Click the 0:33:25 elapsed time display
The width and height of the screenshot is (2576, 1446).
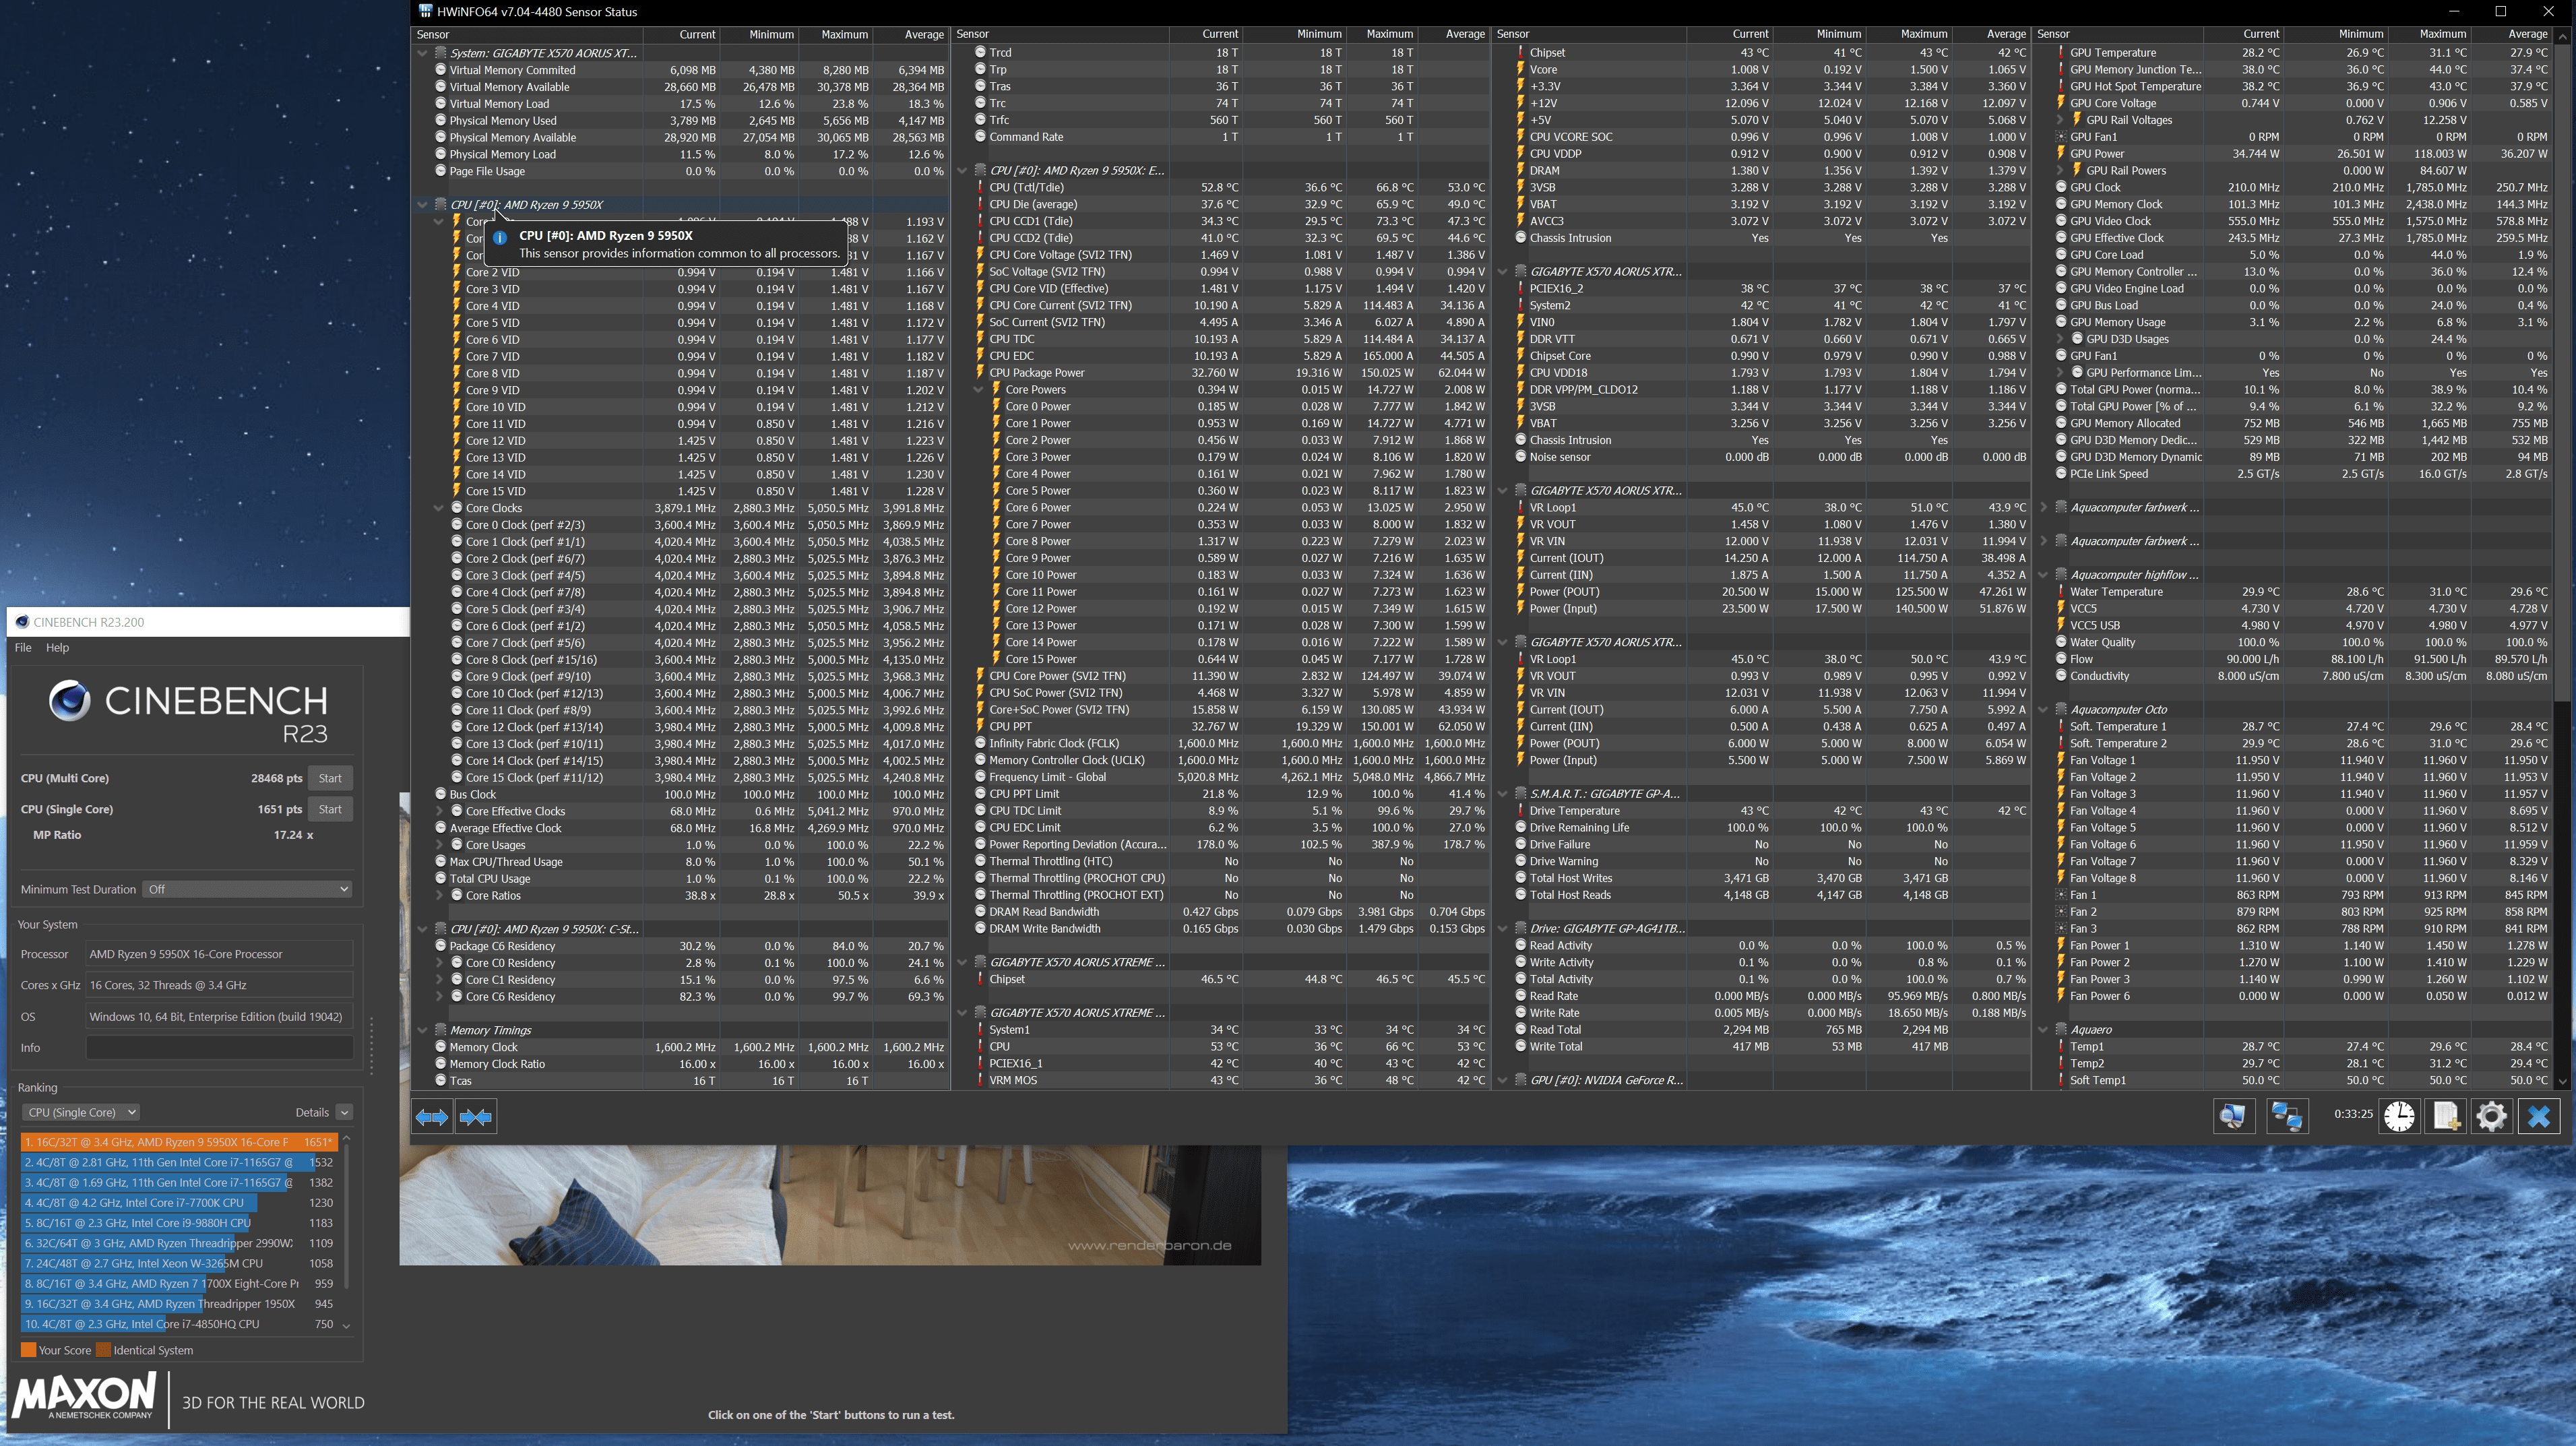[x=2352, y=1114]
